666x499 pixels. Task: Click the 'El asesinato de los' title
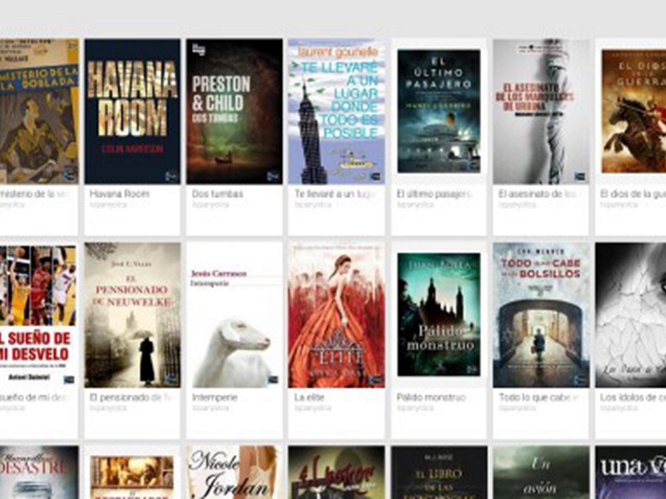(x=537, y=194)
